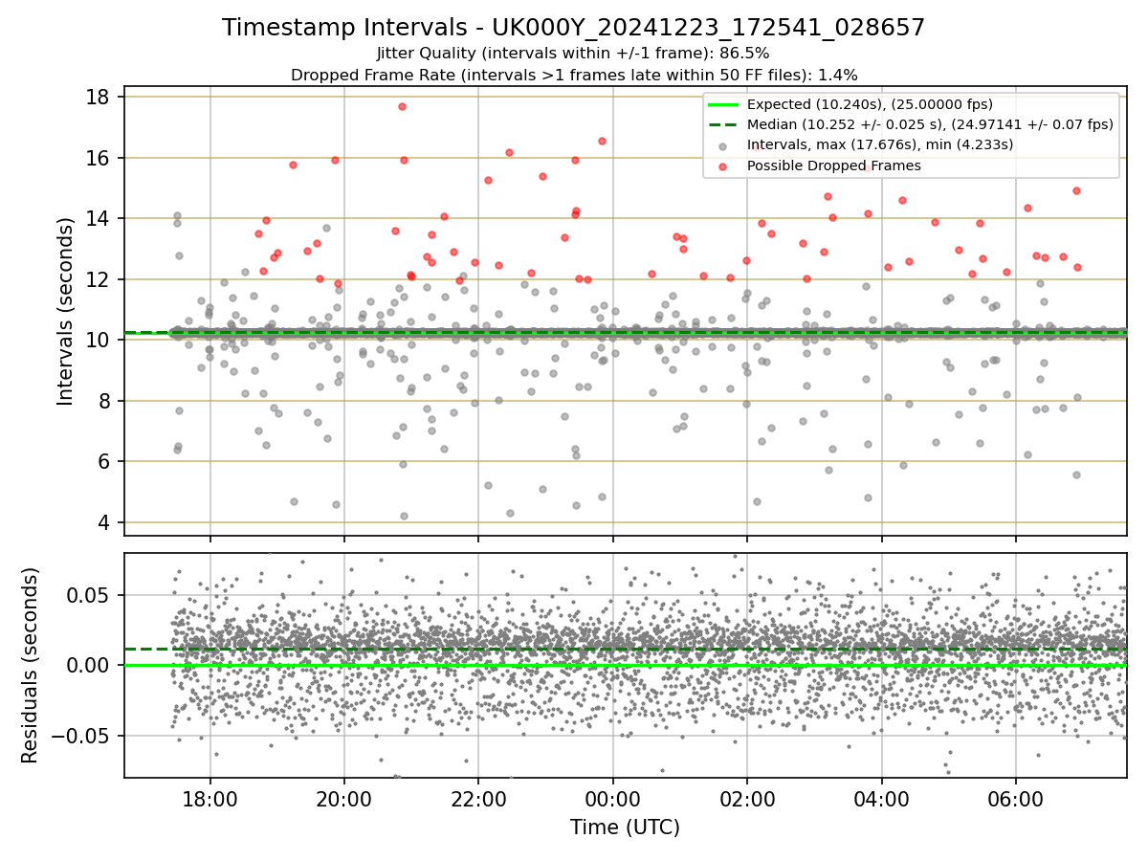Viewport: 1148px width, 861px height.
Task: Click the gray dot marker in the legend
Action: [x=722, y=145]
